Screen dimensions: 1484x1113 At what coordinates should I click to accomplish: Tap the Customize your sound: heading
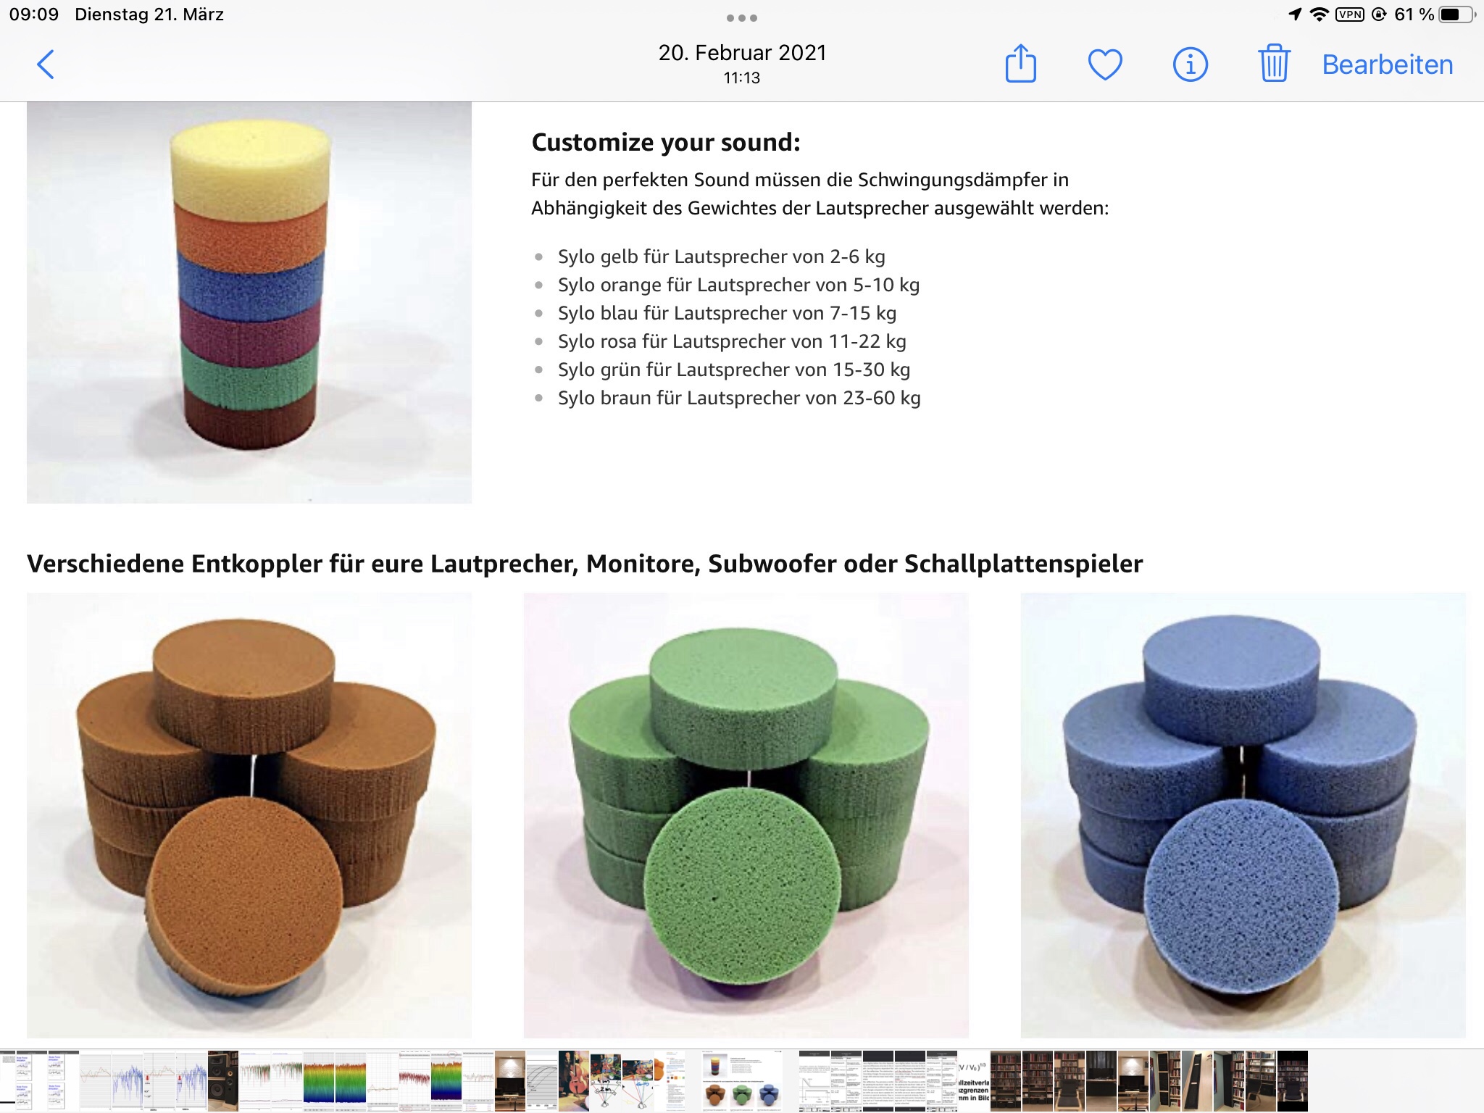[x=666, y=143]
